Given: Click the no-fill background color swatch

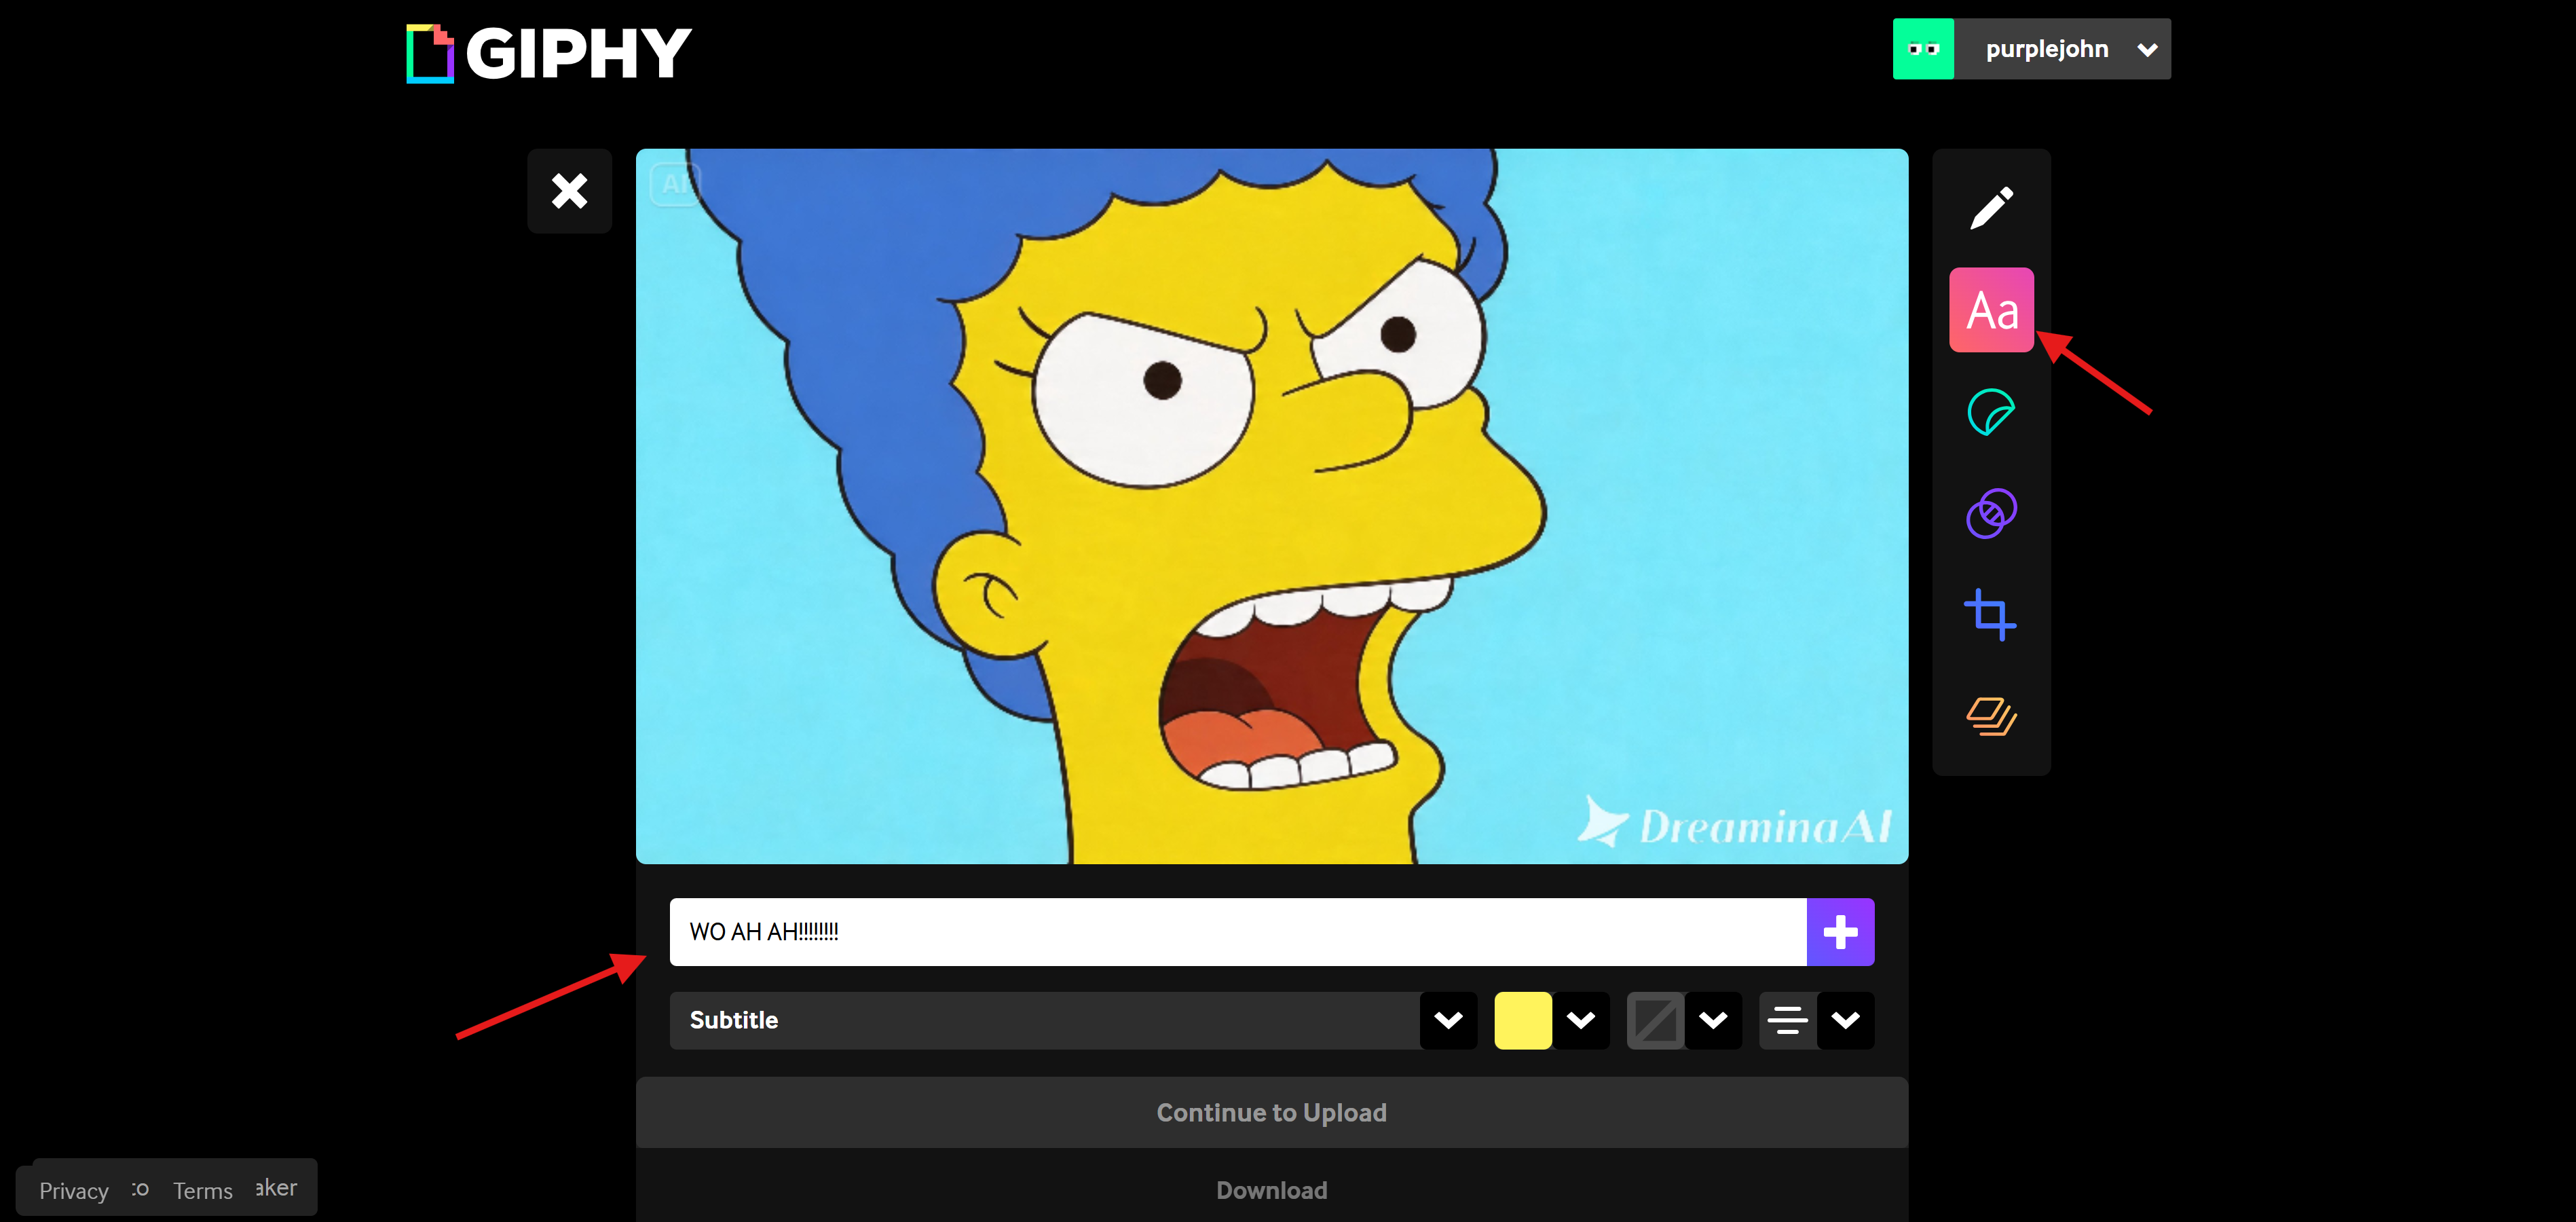Looking at the screenshot, I should (1656, 1020).
